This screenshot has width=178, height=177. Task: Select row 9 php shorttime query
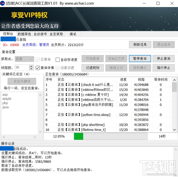coord(107,125)
